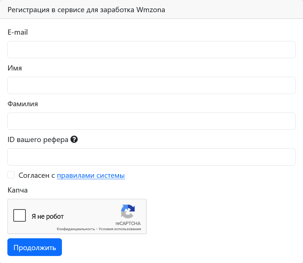Click the reCAPTCHA logo icon
The width and height of the screenshot is (303, 263).
point(128,212)
